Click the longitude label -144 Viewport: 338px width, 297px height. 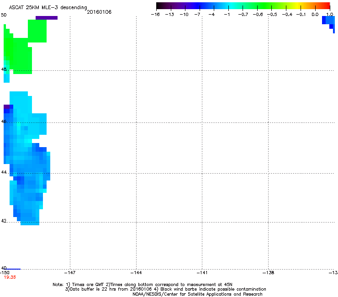click(136, 273)
